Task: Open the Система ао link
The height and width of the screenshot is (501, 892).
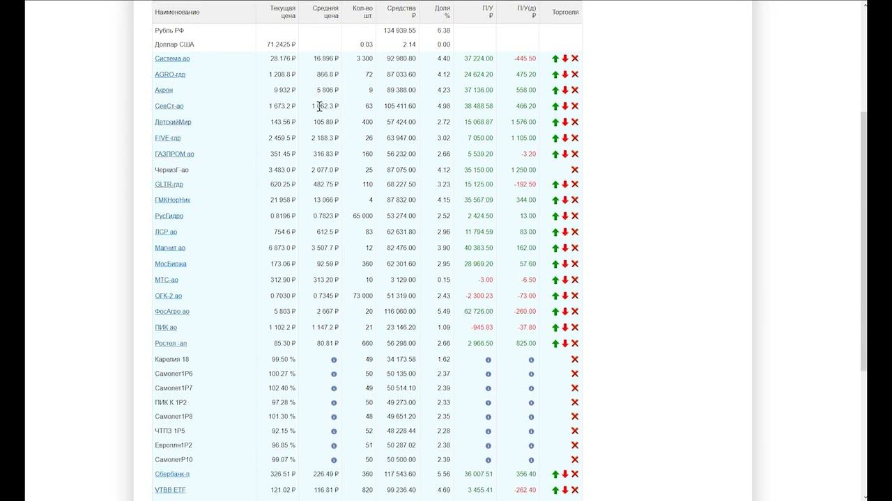Action: pyautogui.click(x=172, y=58)
